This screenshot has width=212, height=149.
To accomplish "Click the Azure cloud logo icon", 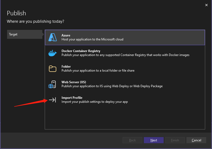I will (53, 38).
